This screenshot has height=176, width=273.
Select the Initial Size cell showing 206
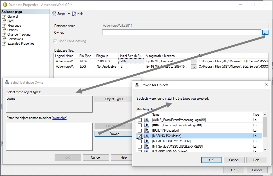pyautogui.click(x=131, y=61)
